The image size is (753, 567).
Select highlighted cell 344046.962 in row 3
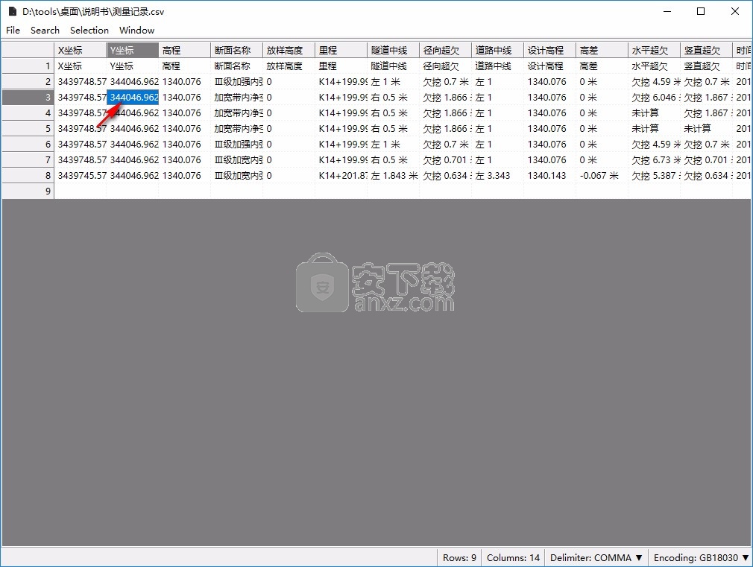pyautogui.click(x=133, y=98)
